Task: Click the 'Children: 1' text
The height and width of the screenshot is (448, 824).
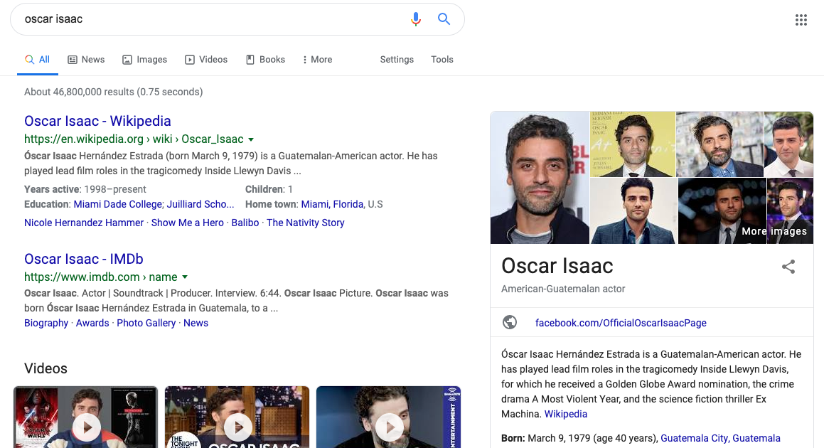Action: click(269, 189)
